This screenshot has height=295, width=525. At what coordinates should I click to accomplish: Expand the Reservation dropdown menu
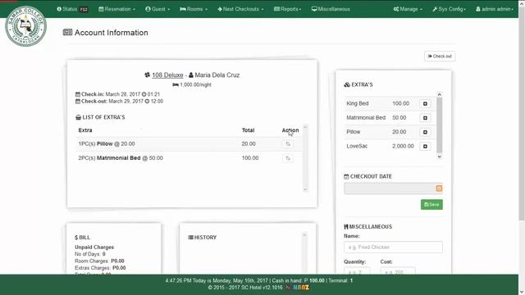click(116, 9)
